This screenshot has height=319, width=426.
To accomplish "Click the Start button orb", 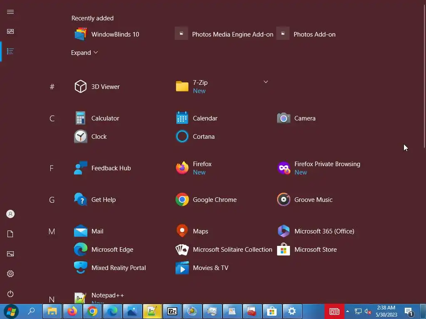I will tap(11, 312).
